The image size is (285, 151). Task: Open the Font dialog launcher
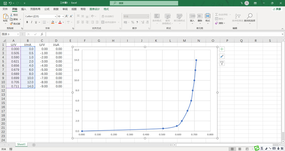click(x=73, y=28)
